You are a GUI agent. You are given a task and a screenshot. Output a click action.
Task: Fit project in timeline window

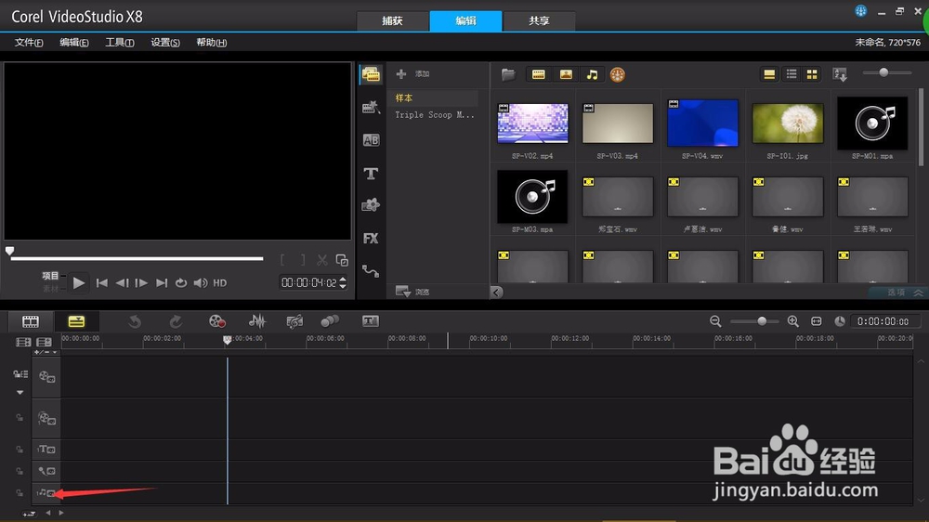pos(817,321)
